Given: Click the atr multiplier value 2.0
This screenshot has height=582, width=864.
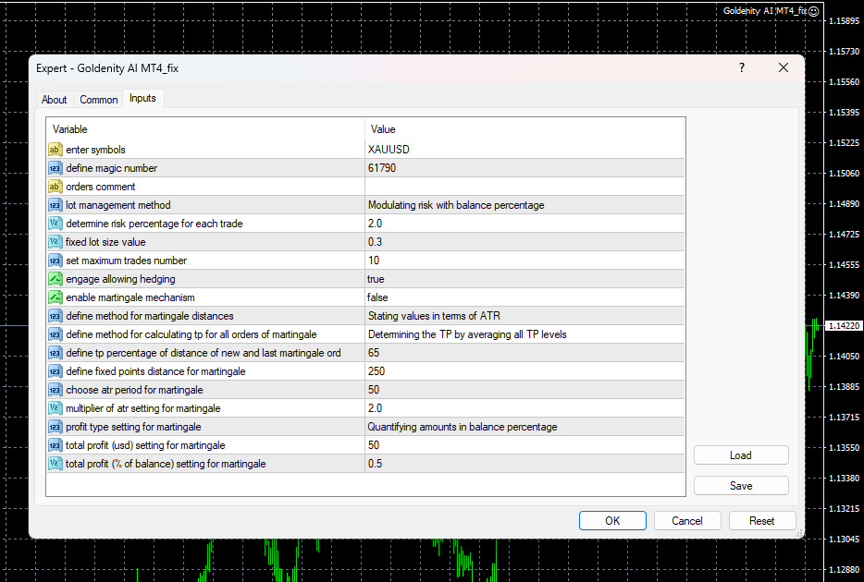Looking at the screenshot, I should pyautogui.click(x=525, y=408).
